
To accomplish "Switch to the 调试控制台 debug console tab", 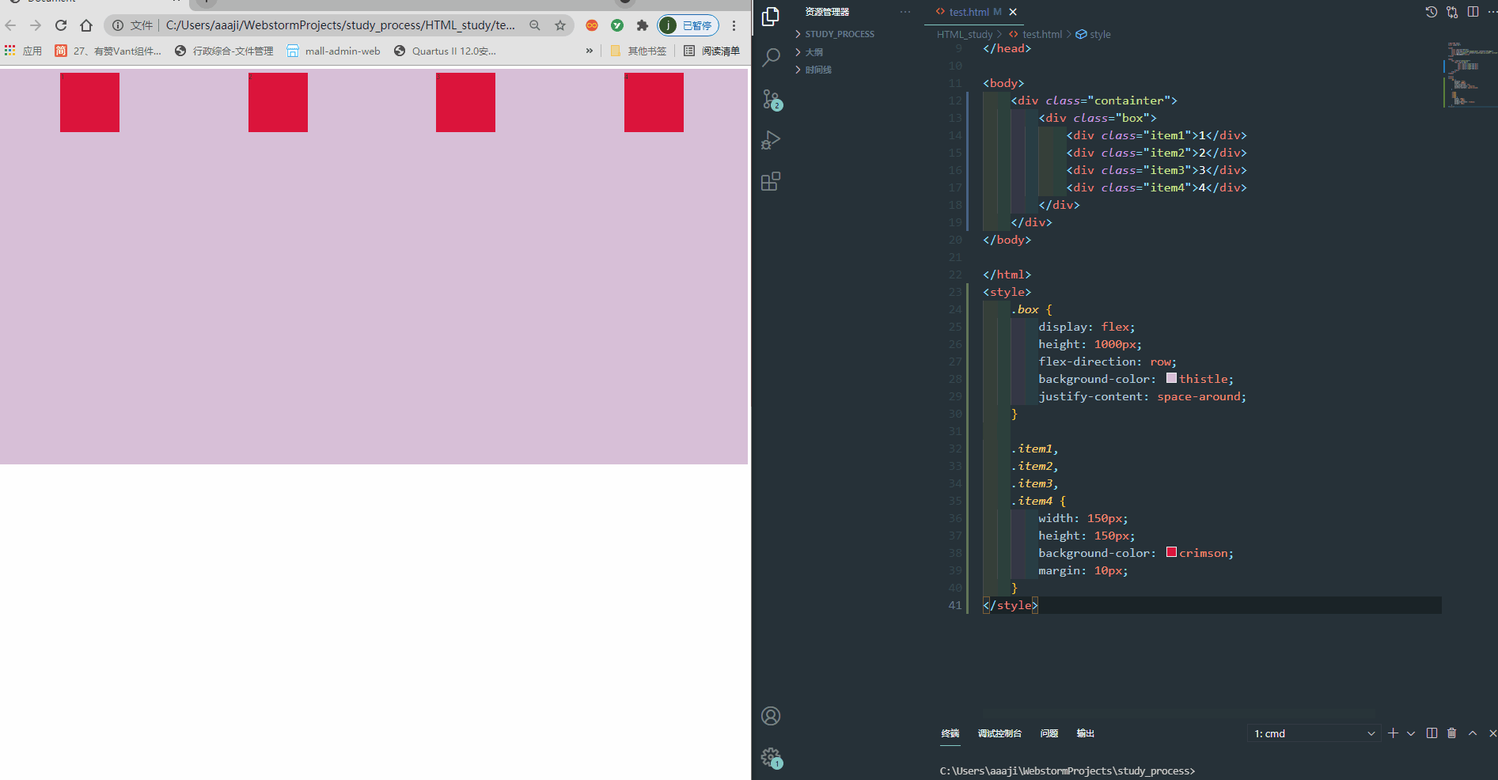I will (x=999, y=733).
